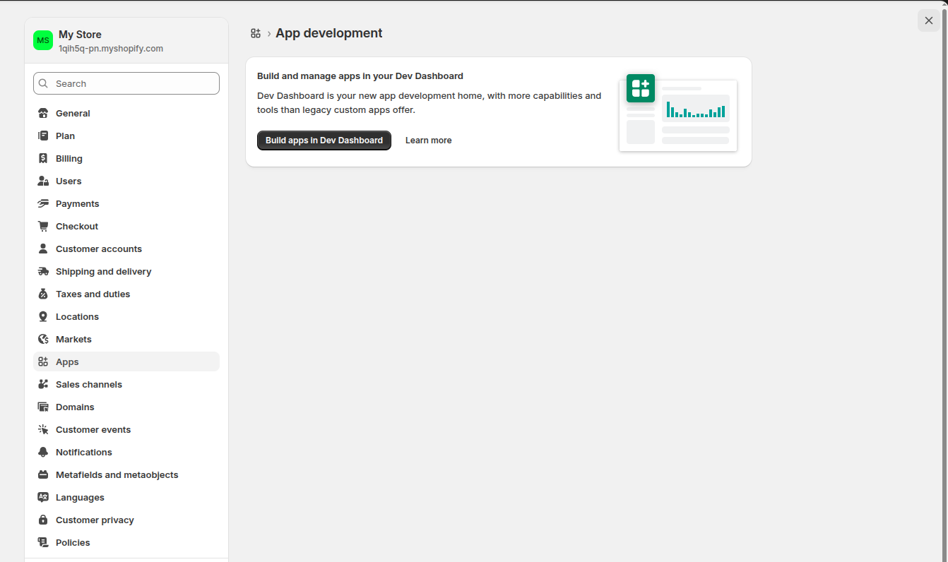The width and height of the screenshot is (948, 562).
Task: Select Apps in settings sidebar
Action: (x=126, y=361)
